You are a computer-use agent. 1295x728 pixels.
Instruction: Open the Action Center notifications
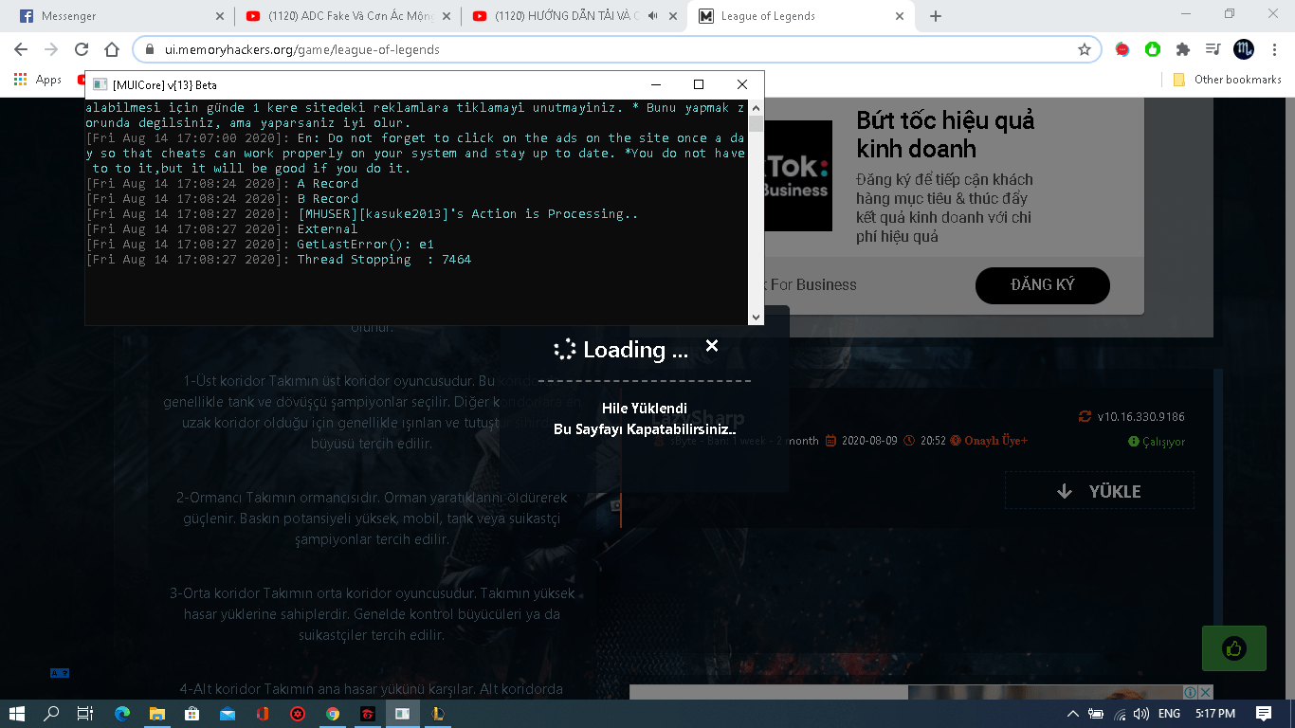coord(1264,714)
